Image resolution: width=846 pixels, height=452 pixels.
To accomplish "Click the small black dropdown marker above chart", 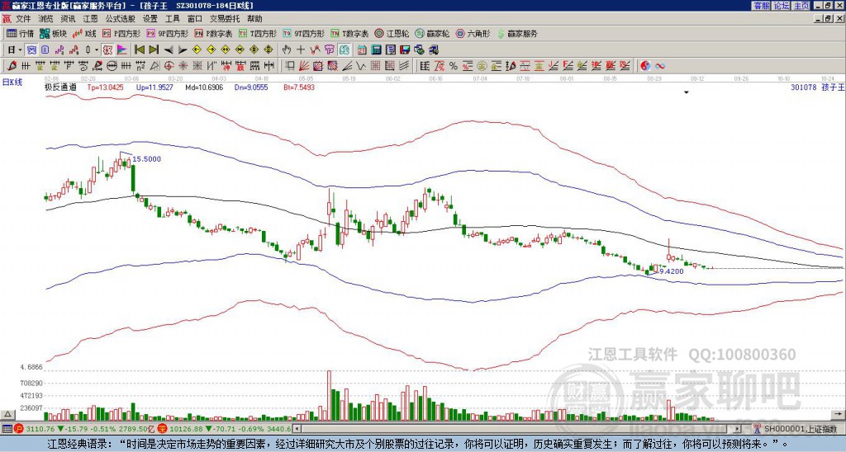I will [x=687, y=92].
